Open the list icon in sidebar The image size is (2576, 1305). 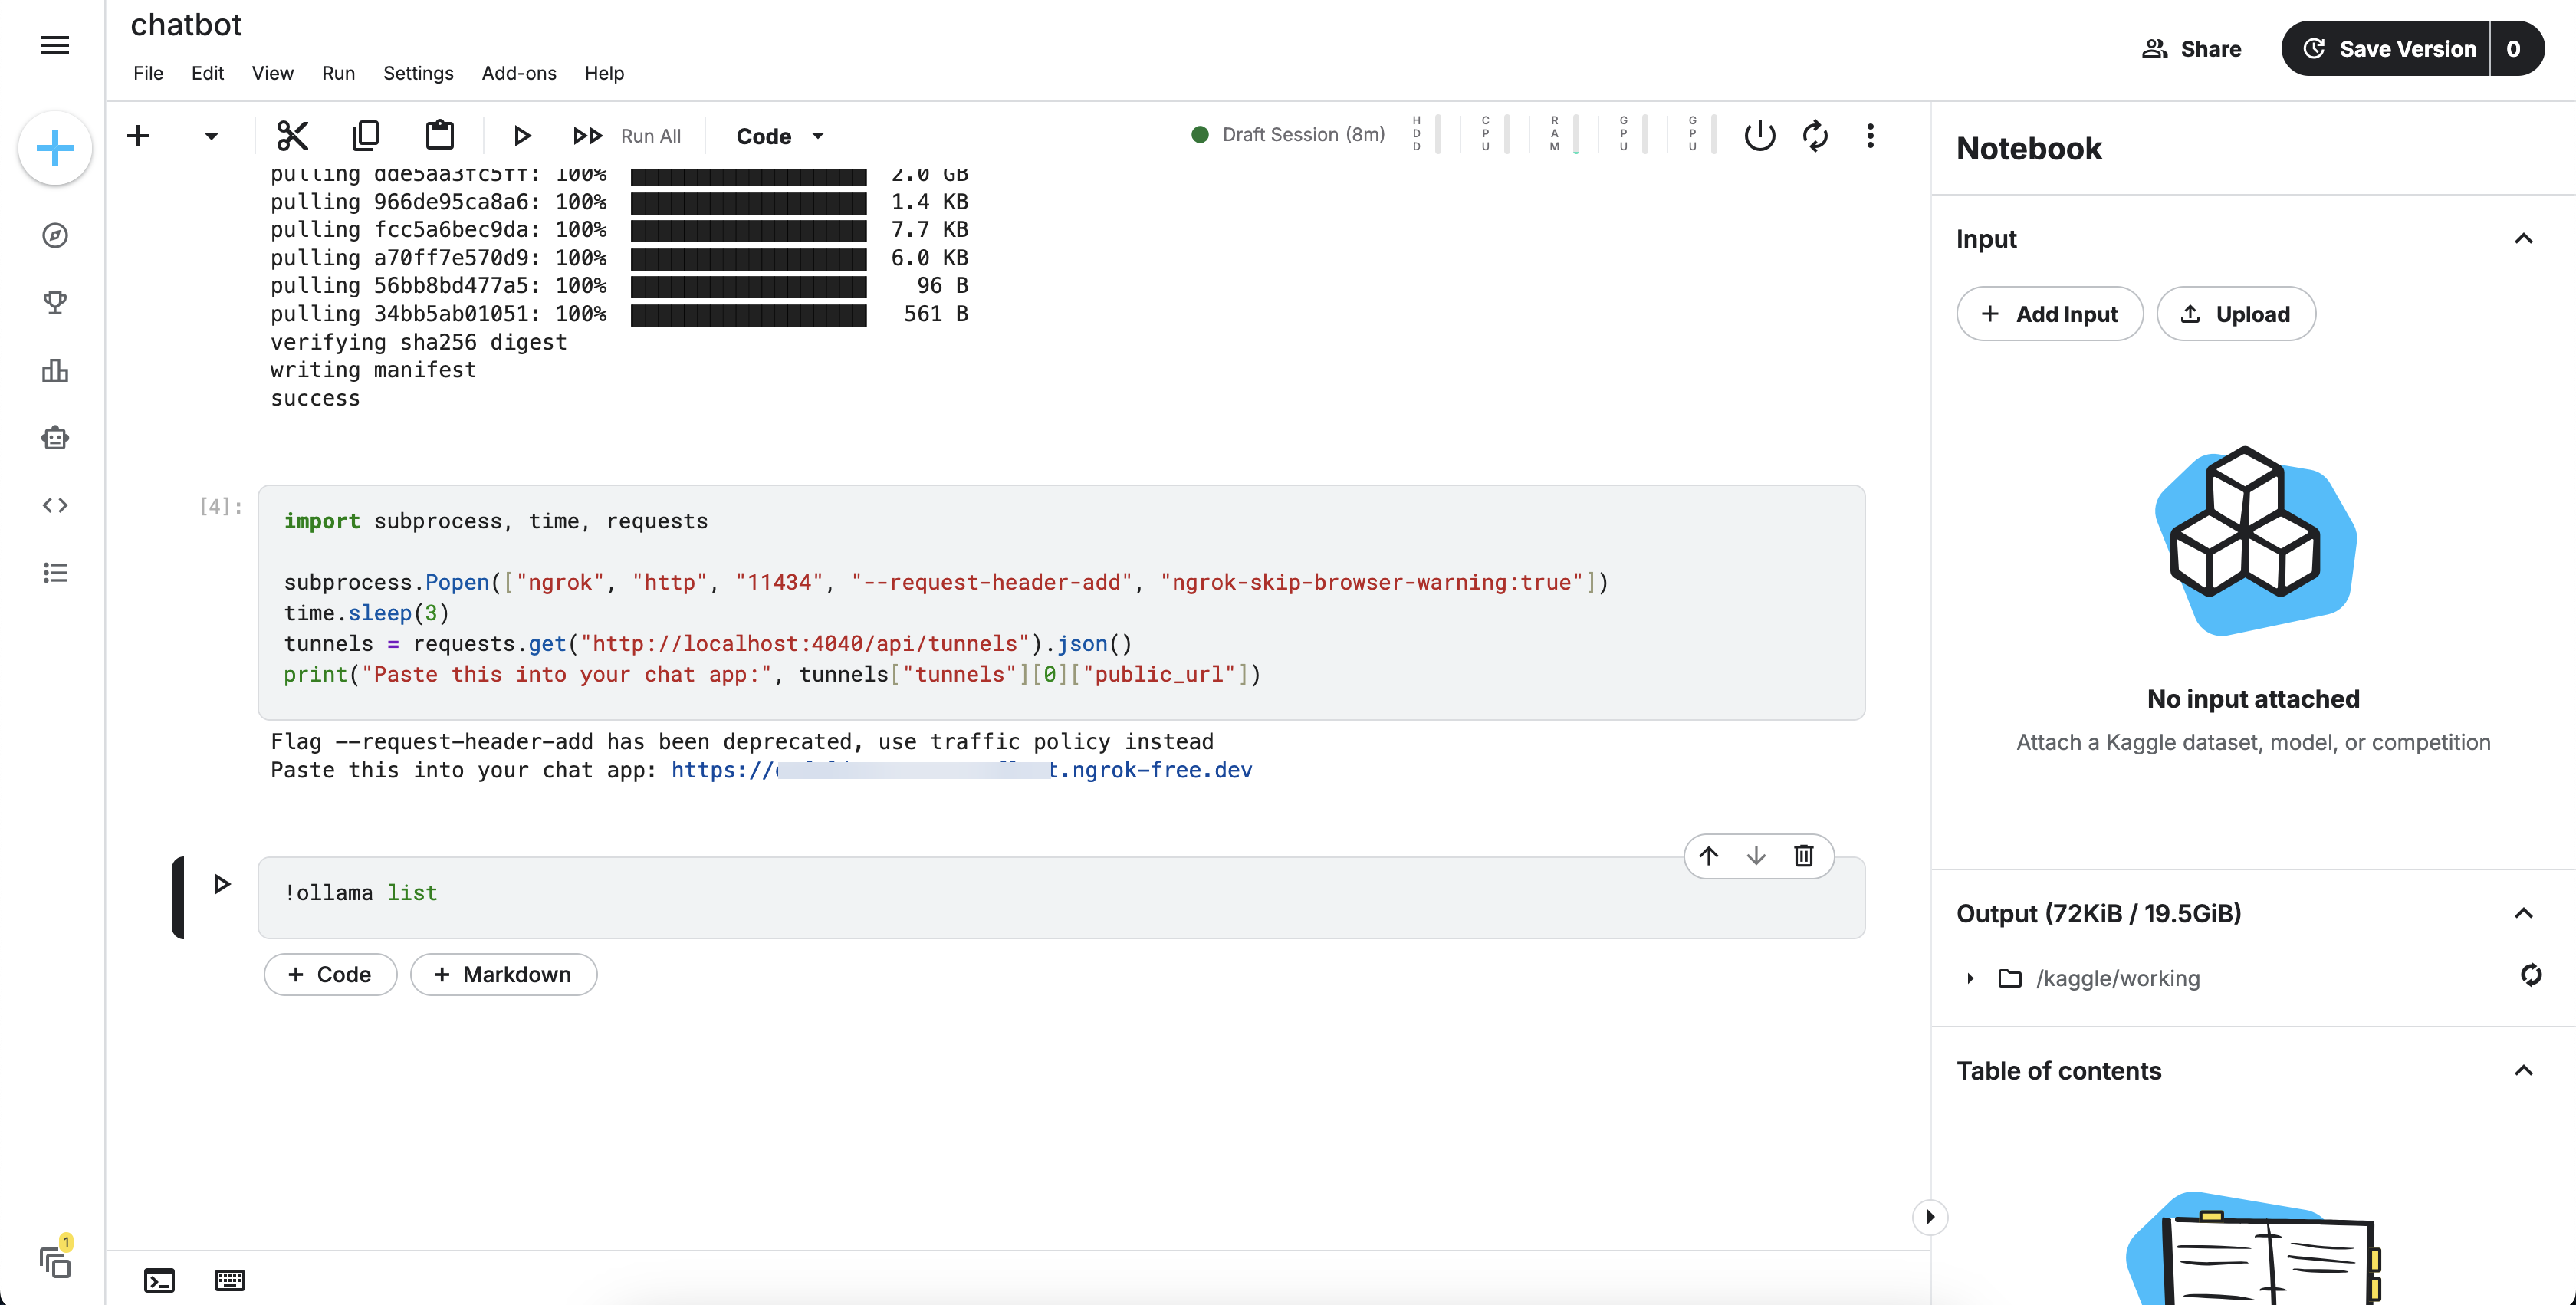55,573
